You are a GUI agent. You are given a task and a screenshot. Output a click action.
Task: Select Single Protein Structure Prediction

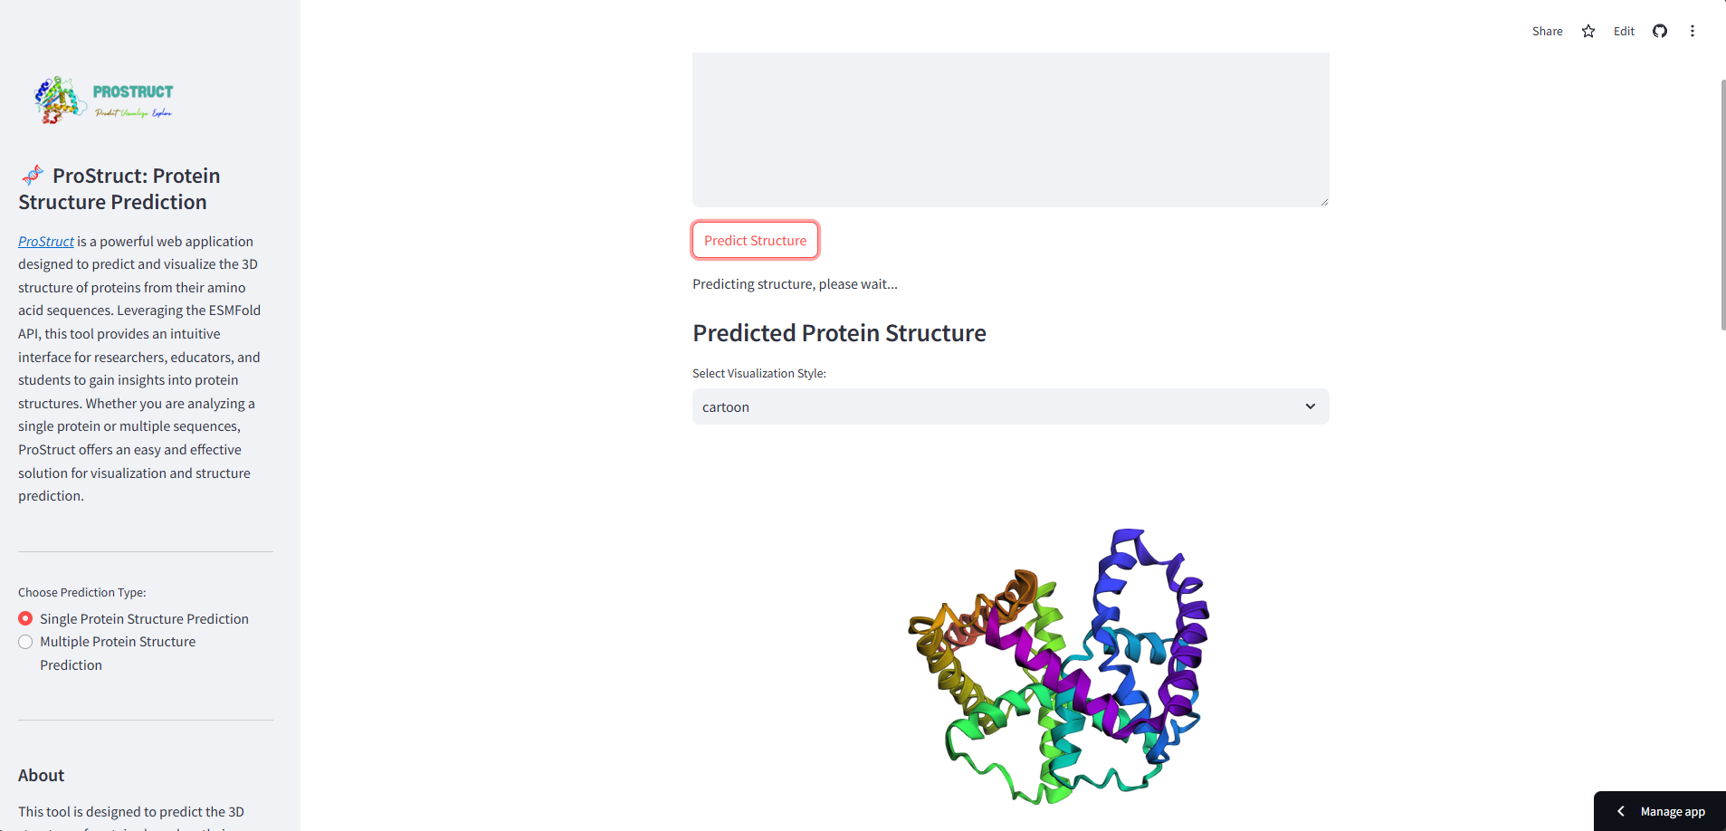point(25,618)
